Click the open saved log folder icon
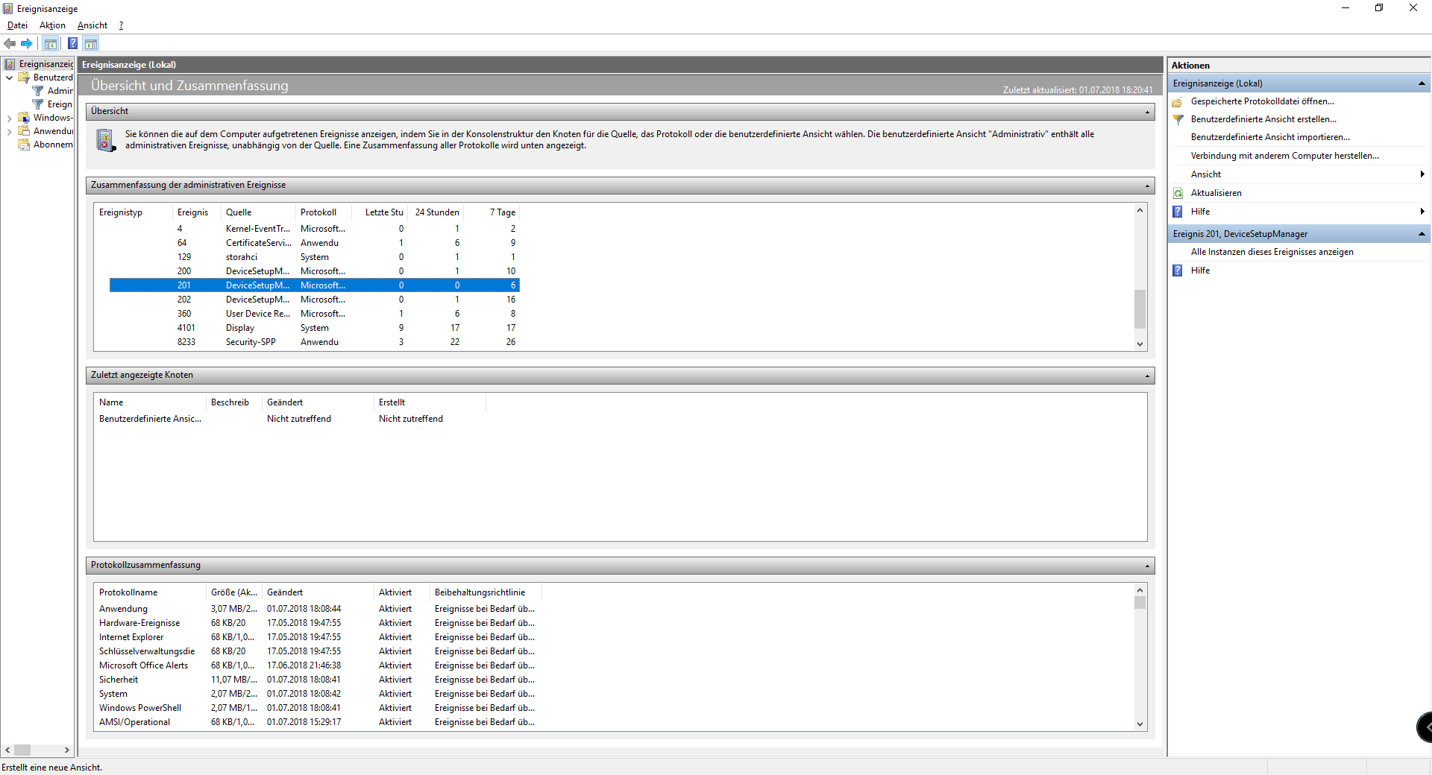Viewport: 1432px width, 775px height. 1178,101
